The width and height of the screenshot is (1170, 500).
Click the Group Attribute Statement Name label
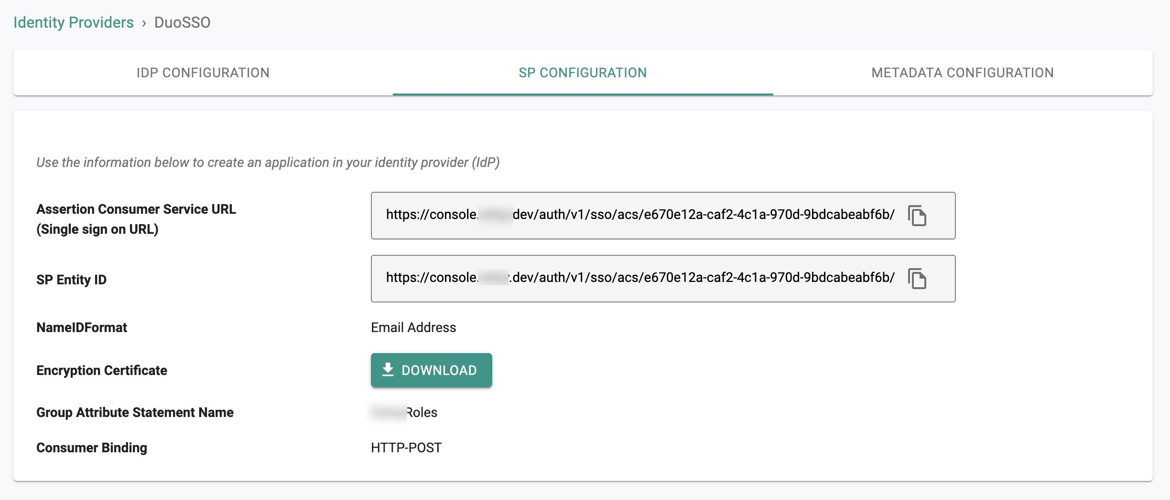(x=135, y=412)
